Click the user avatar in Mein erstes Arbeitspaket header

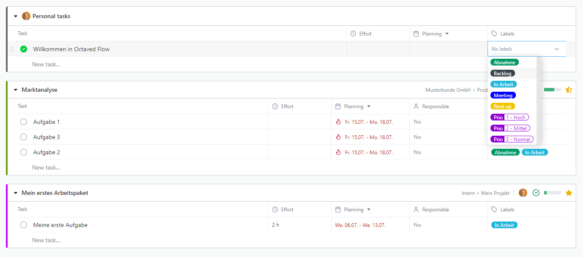[523, 193]
